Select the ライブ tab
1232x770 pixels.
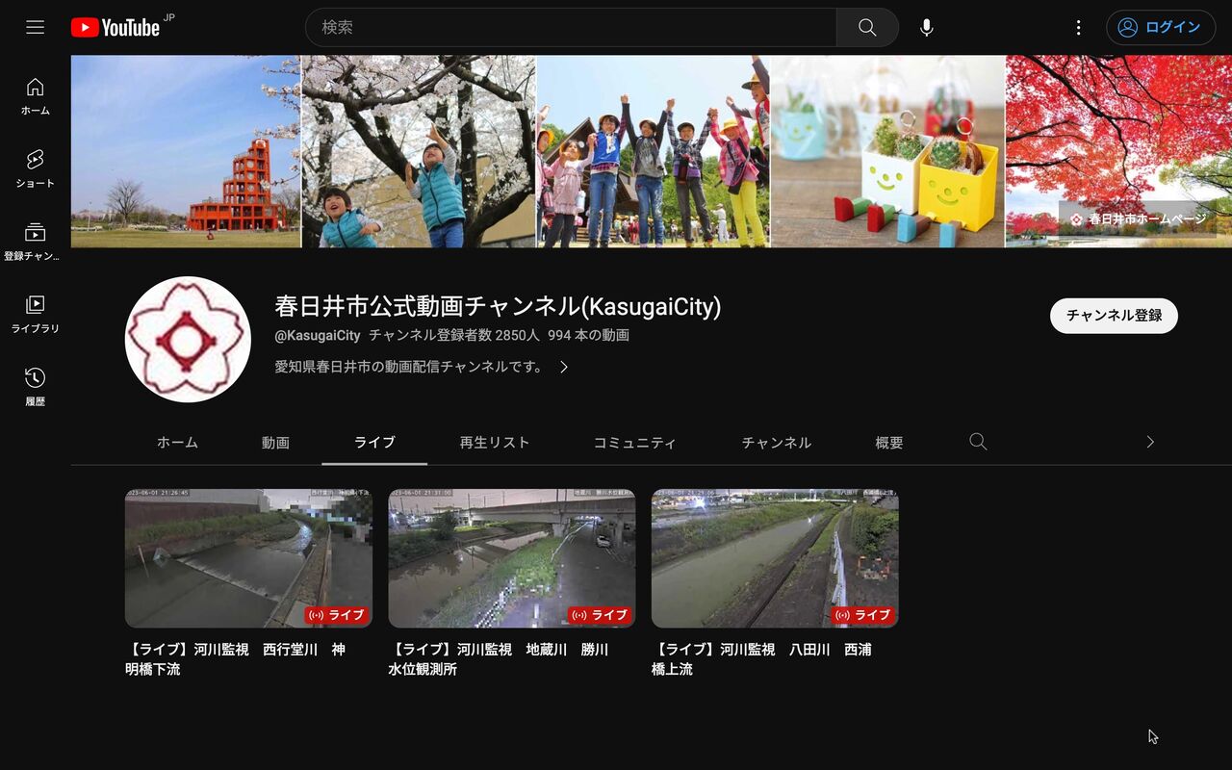pyautogui.click(x=374, y=443)
